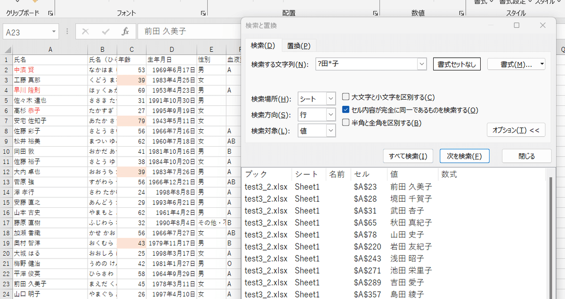Open the クリップボード group dialog launcher
Screen dimensions: 565x299
(50, 14)
